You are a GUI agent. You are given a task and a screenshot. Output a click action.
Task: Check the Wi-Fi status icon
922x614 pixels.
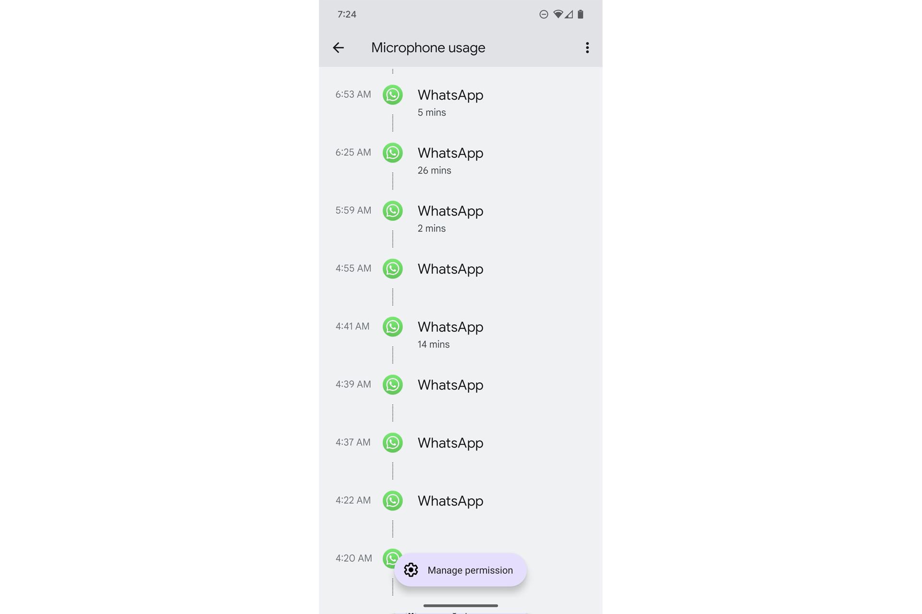558,14
